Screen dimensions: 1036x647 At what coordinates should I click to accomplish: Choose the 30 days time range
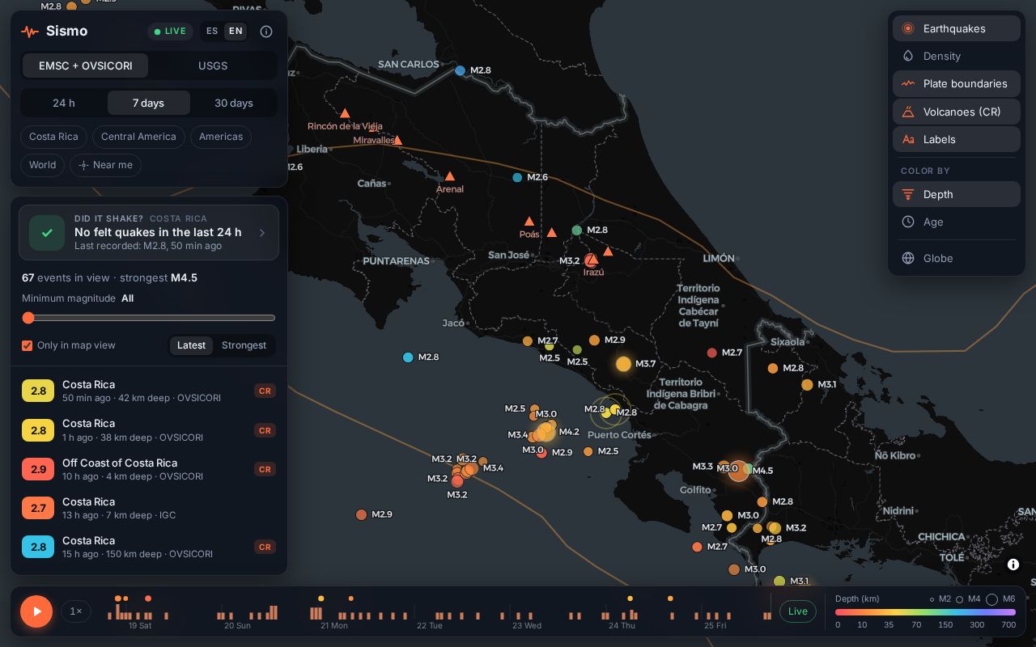pos(234,103)
